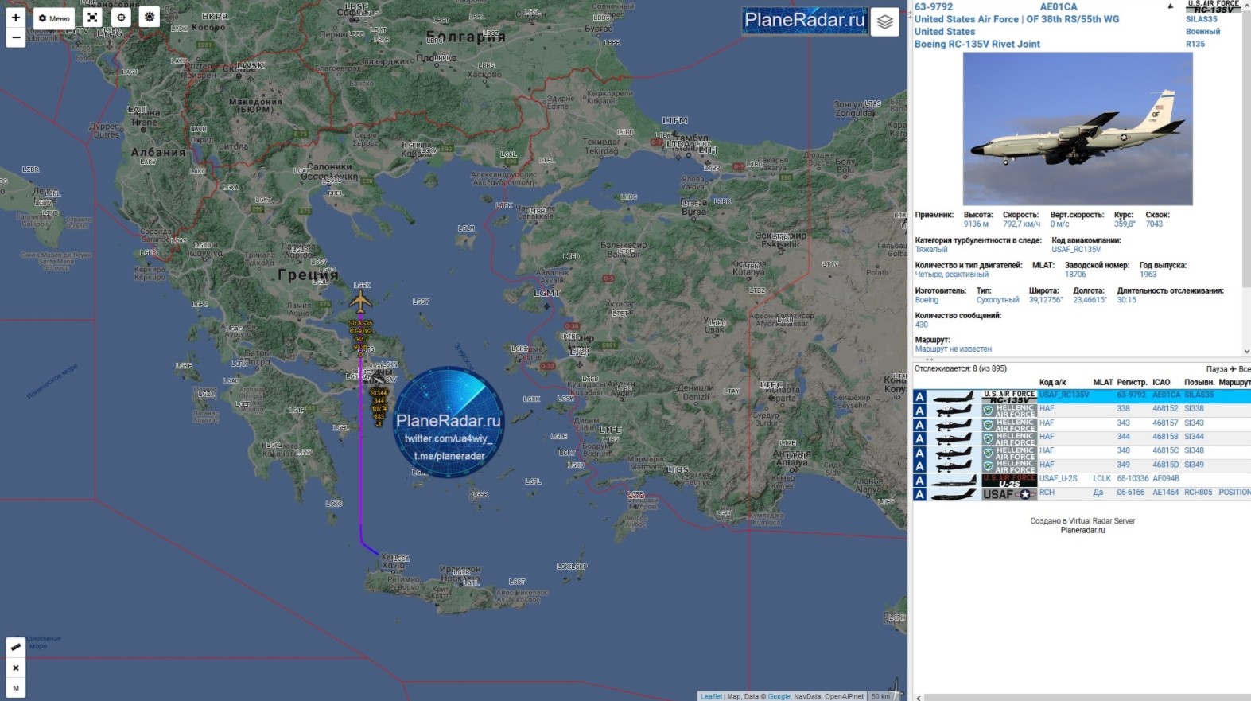
Task: Click Boeing RC-135V Rivet Joint model text
Action: (x=977, y=45)
